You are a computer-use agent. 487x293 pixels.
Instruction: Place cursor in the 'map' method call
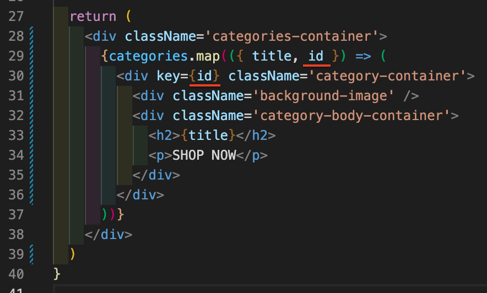point(208,57)
